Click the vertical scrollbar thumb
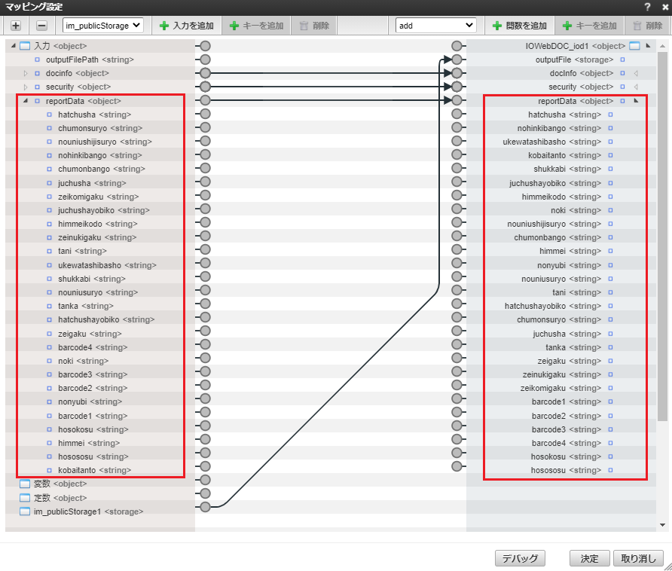The height and width of the screenshot is (571, 672). tap(662, 236)
